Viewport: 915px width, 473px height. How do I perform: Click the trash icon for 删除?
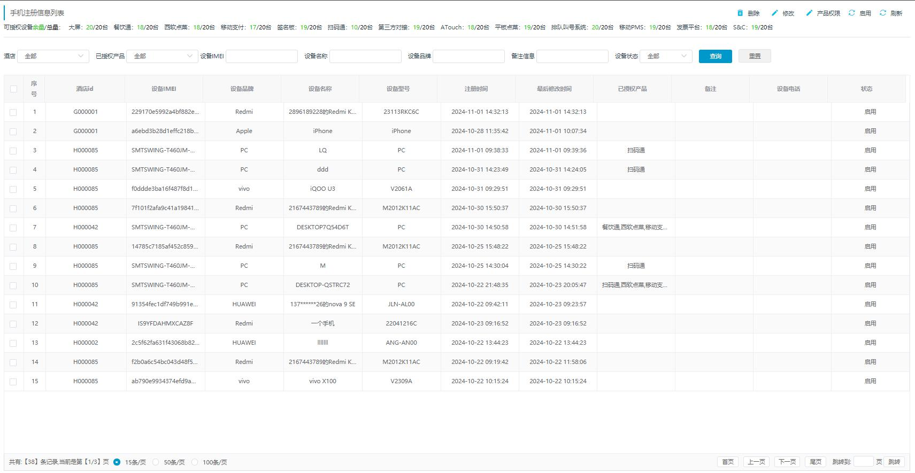740,13
